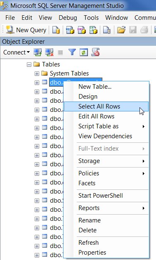Open the View menu
The width and height of the screenshot is (156, 260).
click(45, 18)
